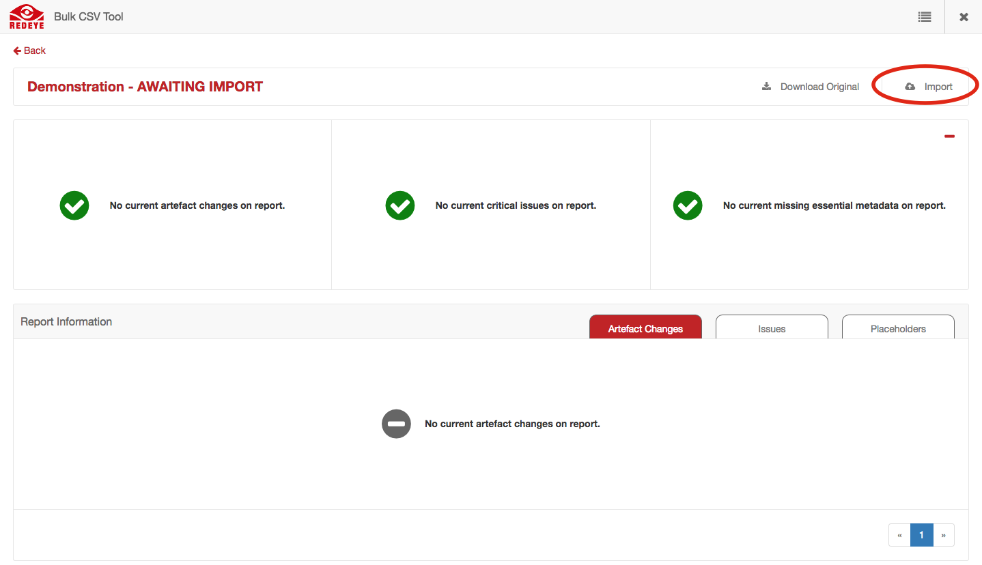Image resolution: width=982 pixels, height=565 pixels.
Task: Go to previous page in pagination
Action: (899, 535)
